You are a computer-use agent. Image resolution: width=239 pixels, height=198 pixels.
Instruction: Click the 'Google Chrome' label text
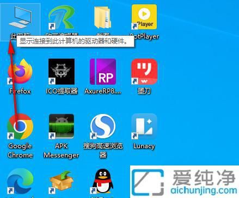pos(20,150)
